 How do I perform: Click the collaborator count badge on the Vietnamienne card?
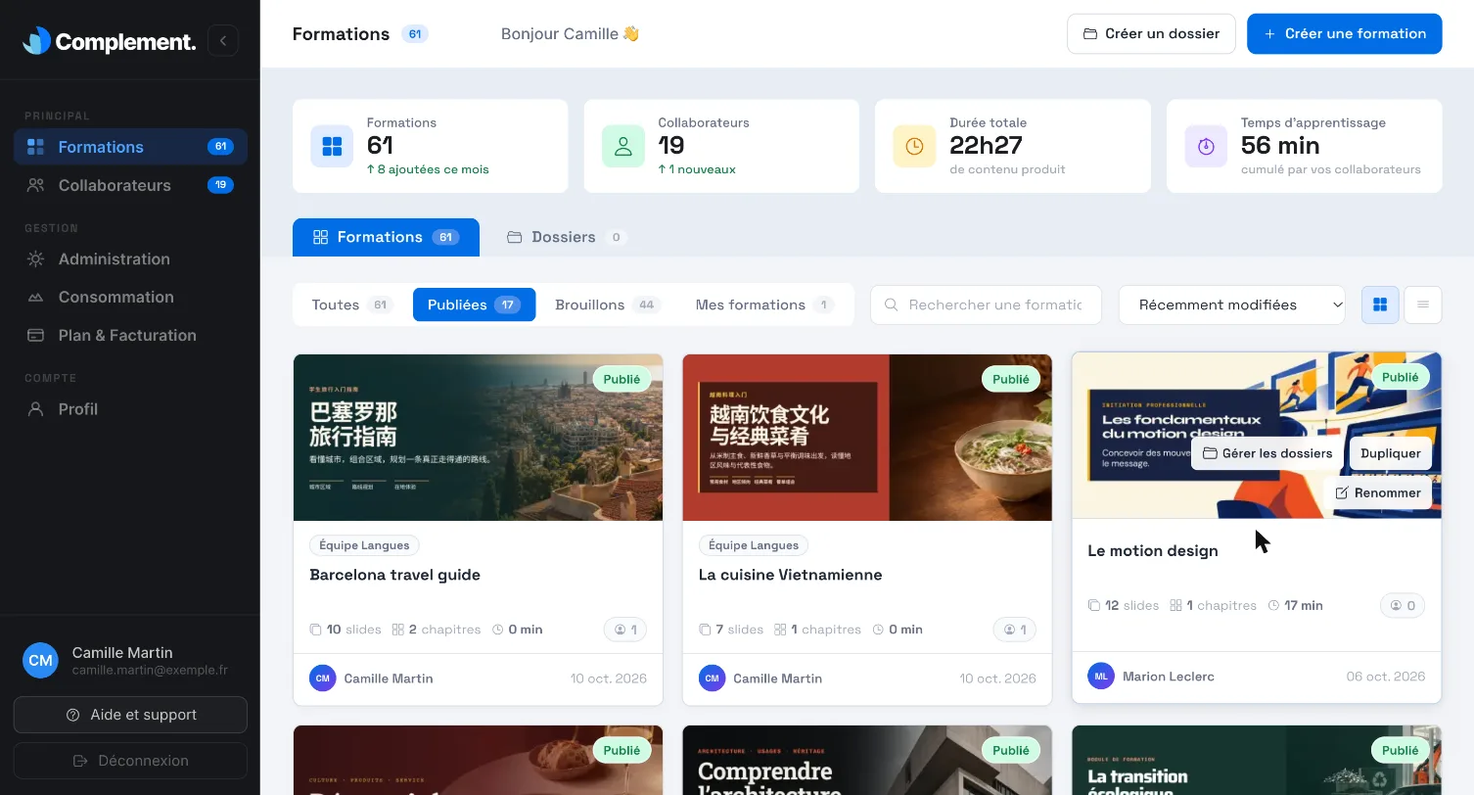click(1014, 630)
